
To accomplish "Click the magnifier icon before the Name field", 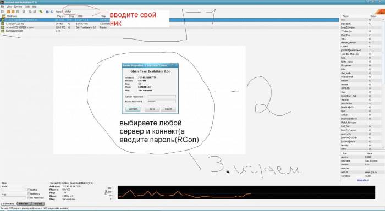I will (52, 12).
